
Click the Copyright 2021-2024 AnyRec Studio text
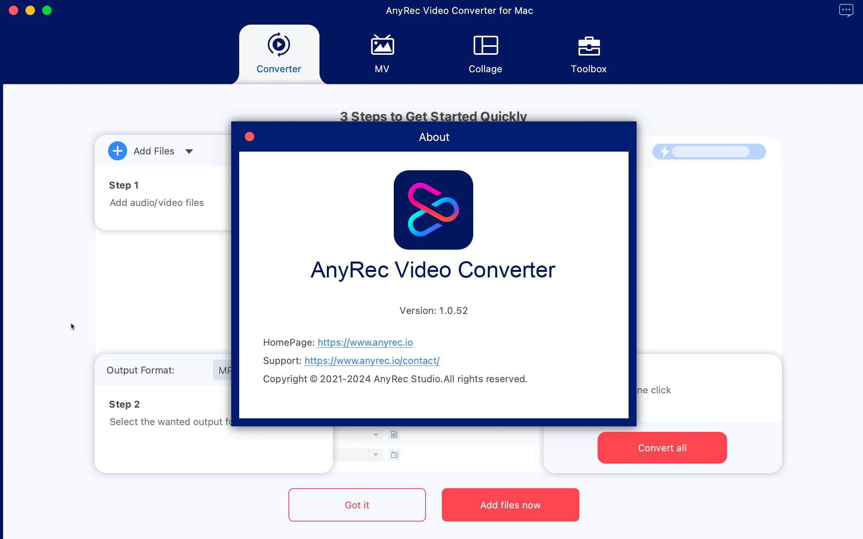pyautogui.click(x=395, y=379)
